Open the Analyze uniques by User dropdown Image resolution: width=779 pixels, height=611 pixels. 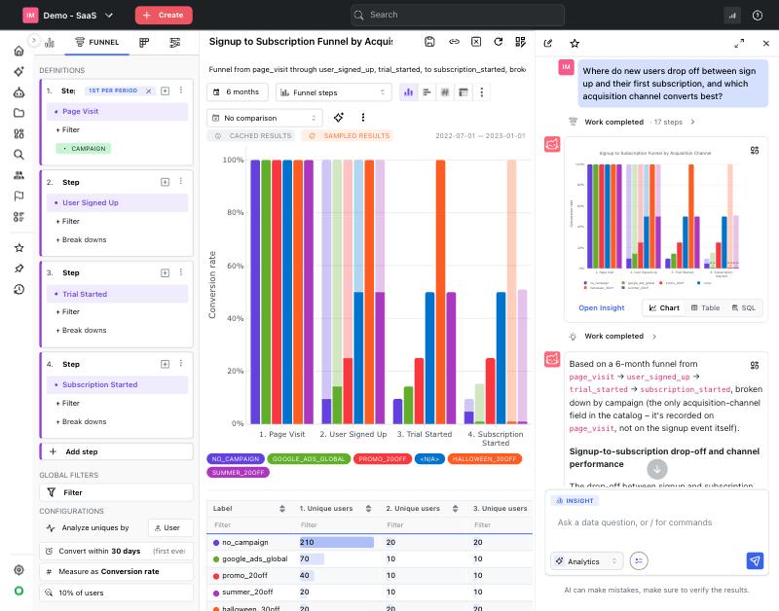[170, 527]
